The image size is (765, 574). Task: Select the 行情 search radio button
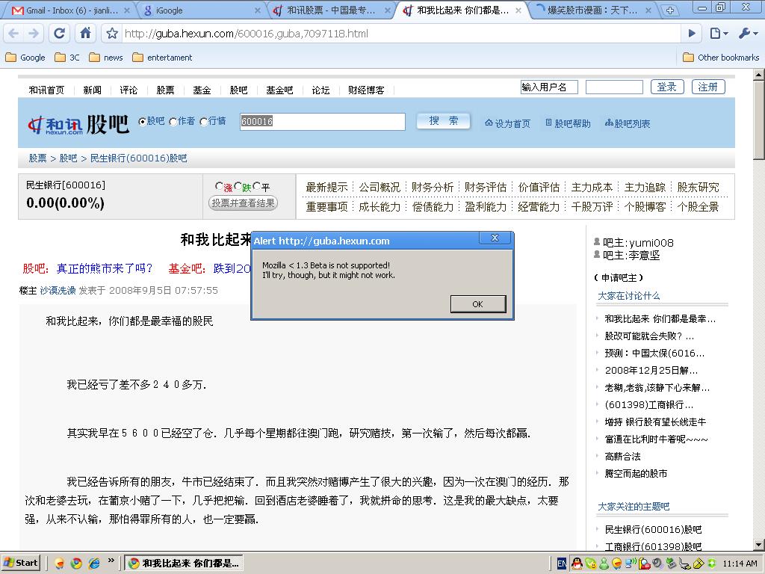tap(203, 122)
